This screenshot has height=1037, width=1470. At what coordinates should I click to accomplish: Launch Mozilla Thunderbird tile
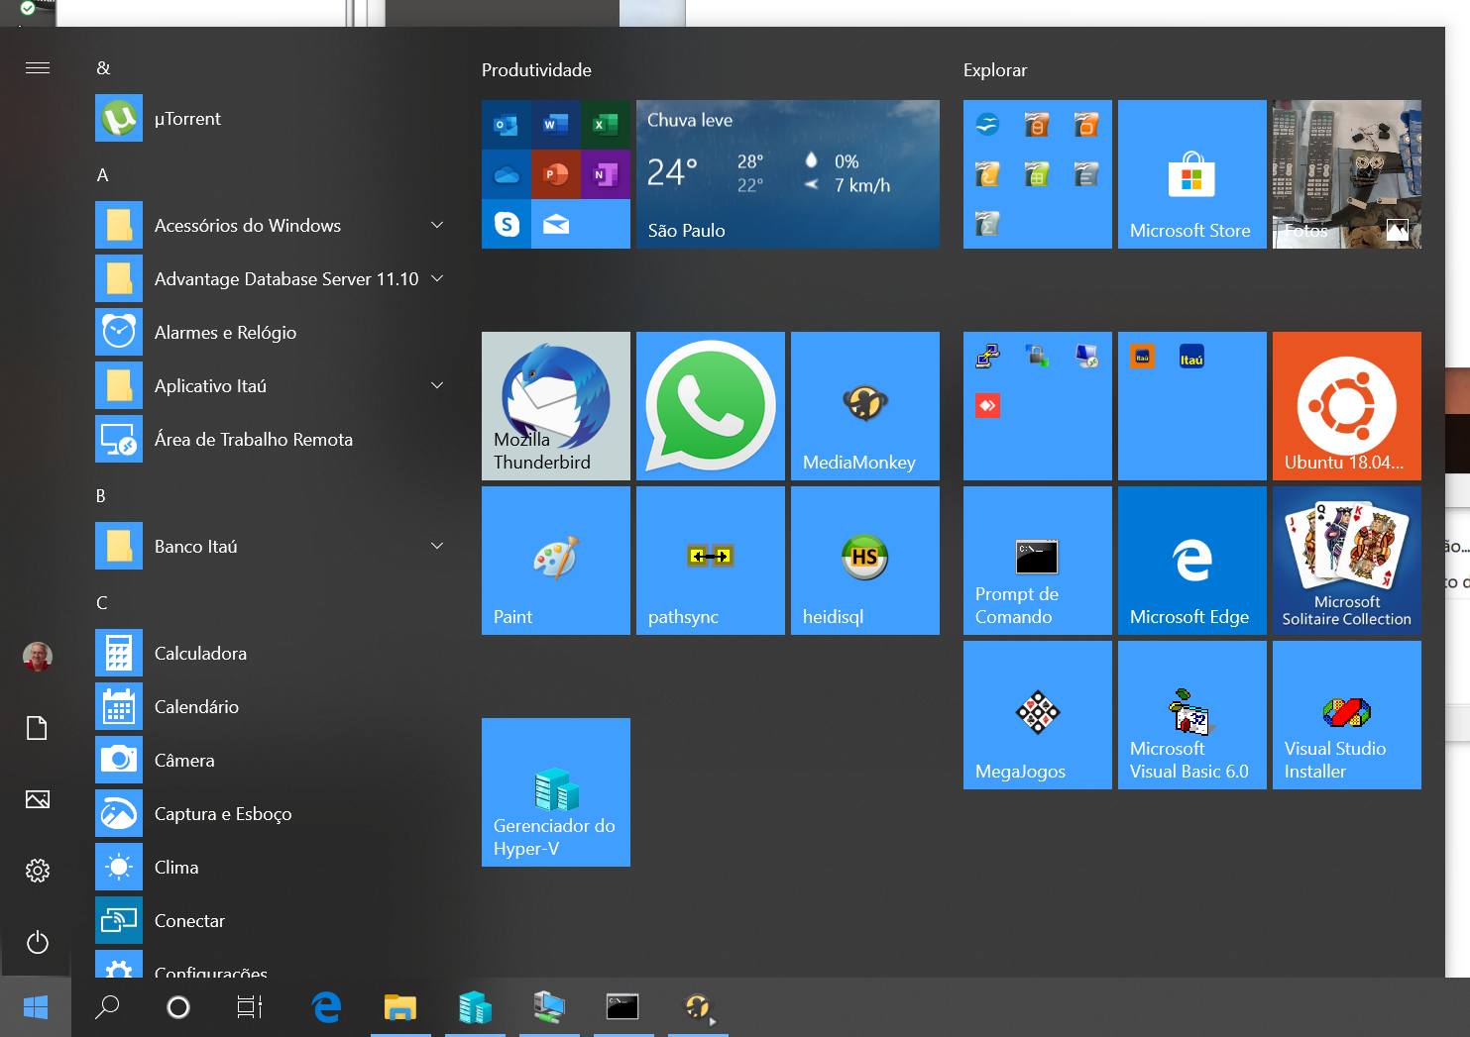coord(555,406)
